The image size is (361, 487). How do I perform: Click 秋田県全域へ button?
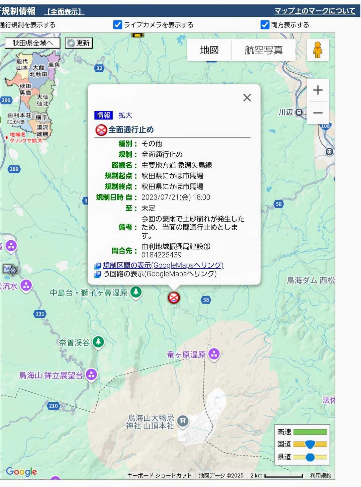[x=32, y=43]
